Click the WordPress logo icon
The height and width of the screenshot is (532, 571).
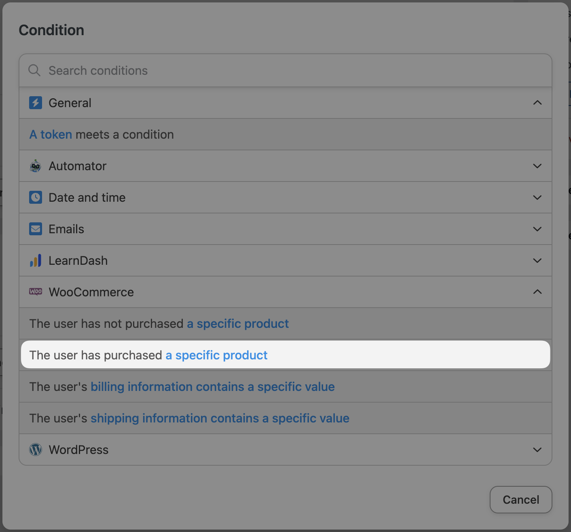(x=36, y=450)
